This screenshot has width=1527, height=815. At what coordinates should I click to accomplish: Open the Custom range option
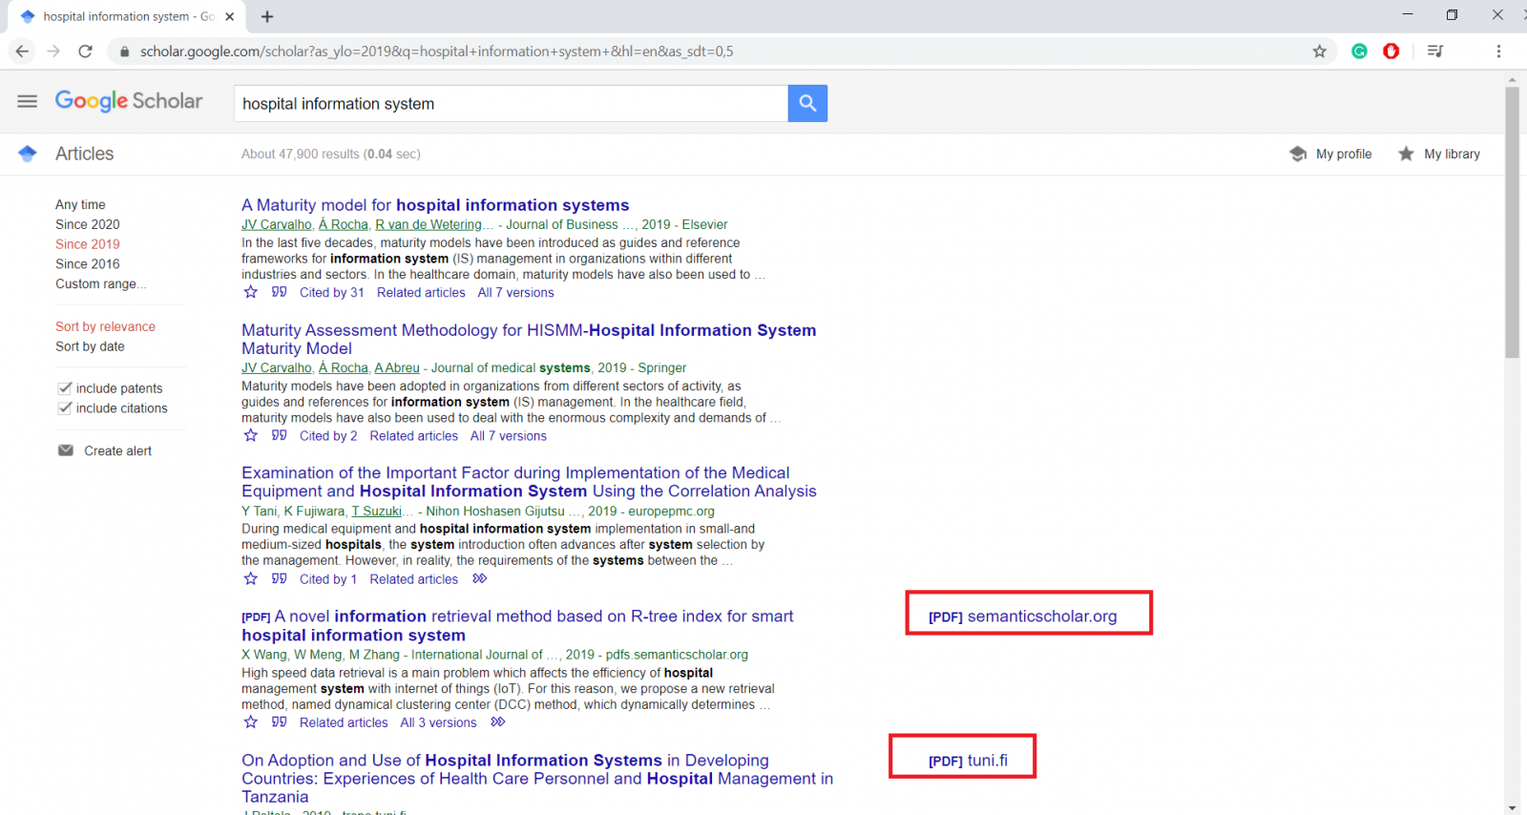(x=100, y=283)
